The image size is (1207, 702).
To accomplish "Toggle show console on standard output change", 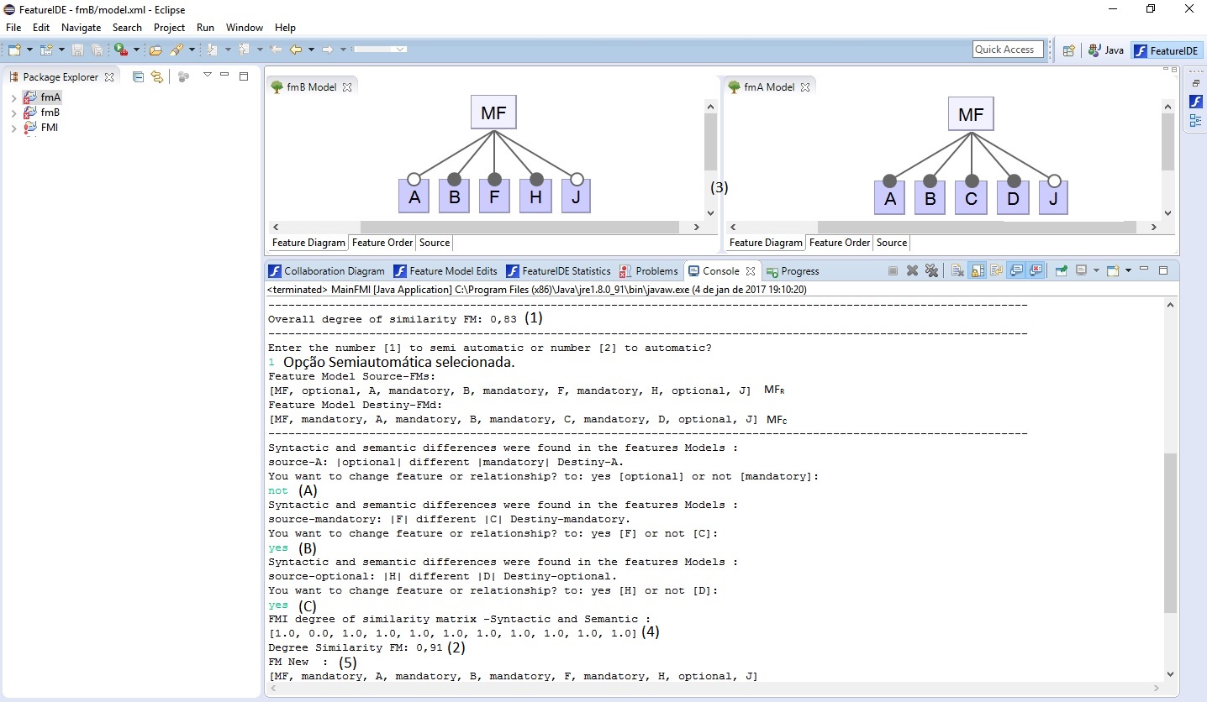I will (1016, 270).
